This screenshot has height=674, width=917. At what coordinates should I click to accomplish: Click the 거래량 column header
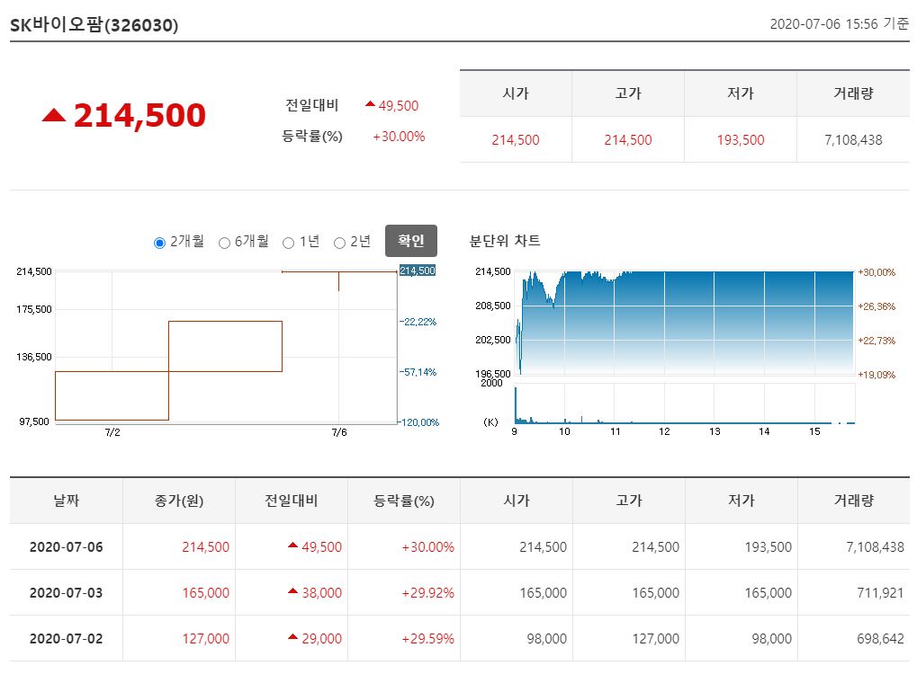click(x=851, y=501)
